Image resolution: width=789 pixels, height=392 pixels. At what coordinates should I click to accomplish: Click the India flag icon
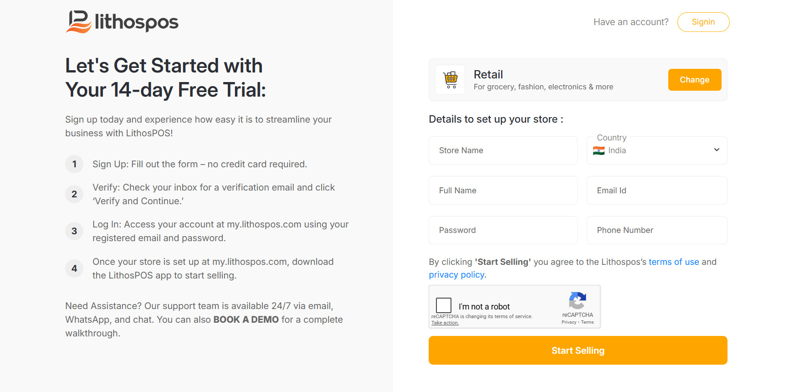tap(599, 150)
